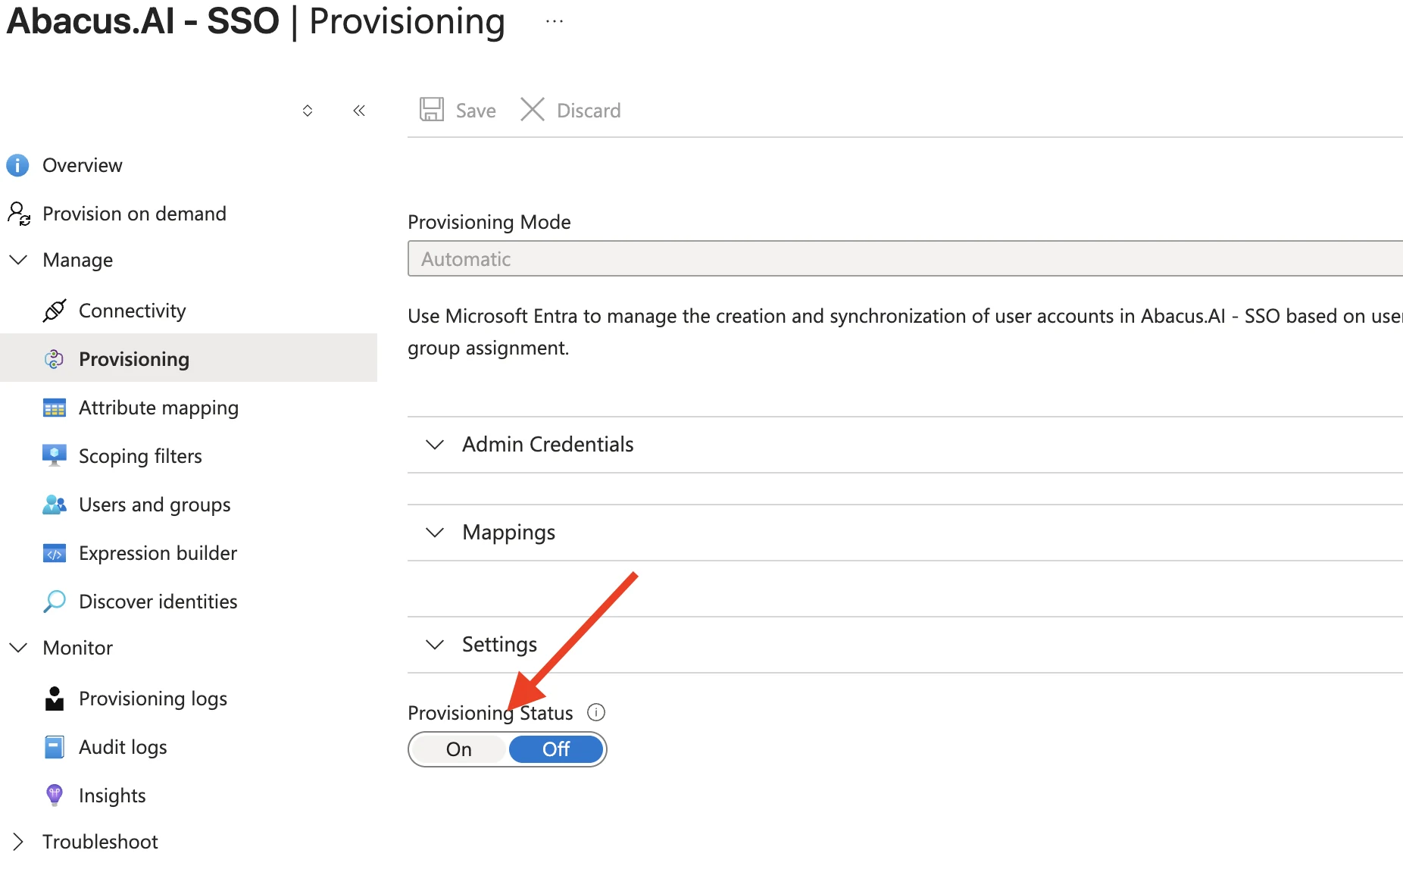Turn Provisioning Status On
1403x869 pixels.
pos(459,749)
